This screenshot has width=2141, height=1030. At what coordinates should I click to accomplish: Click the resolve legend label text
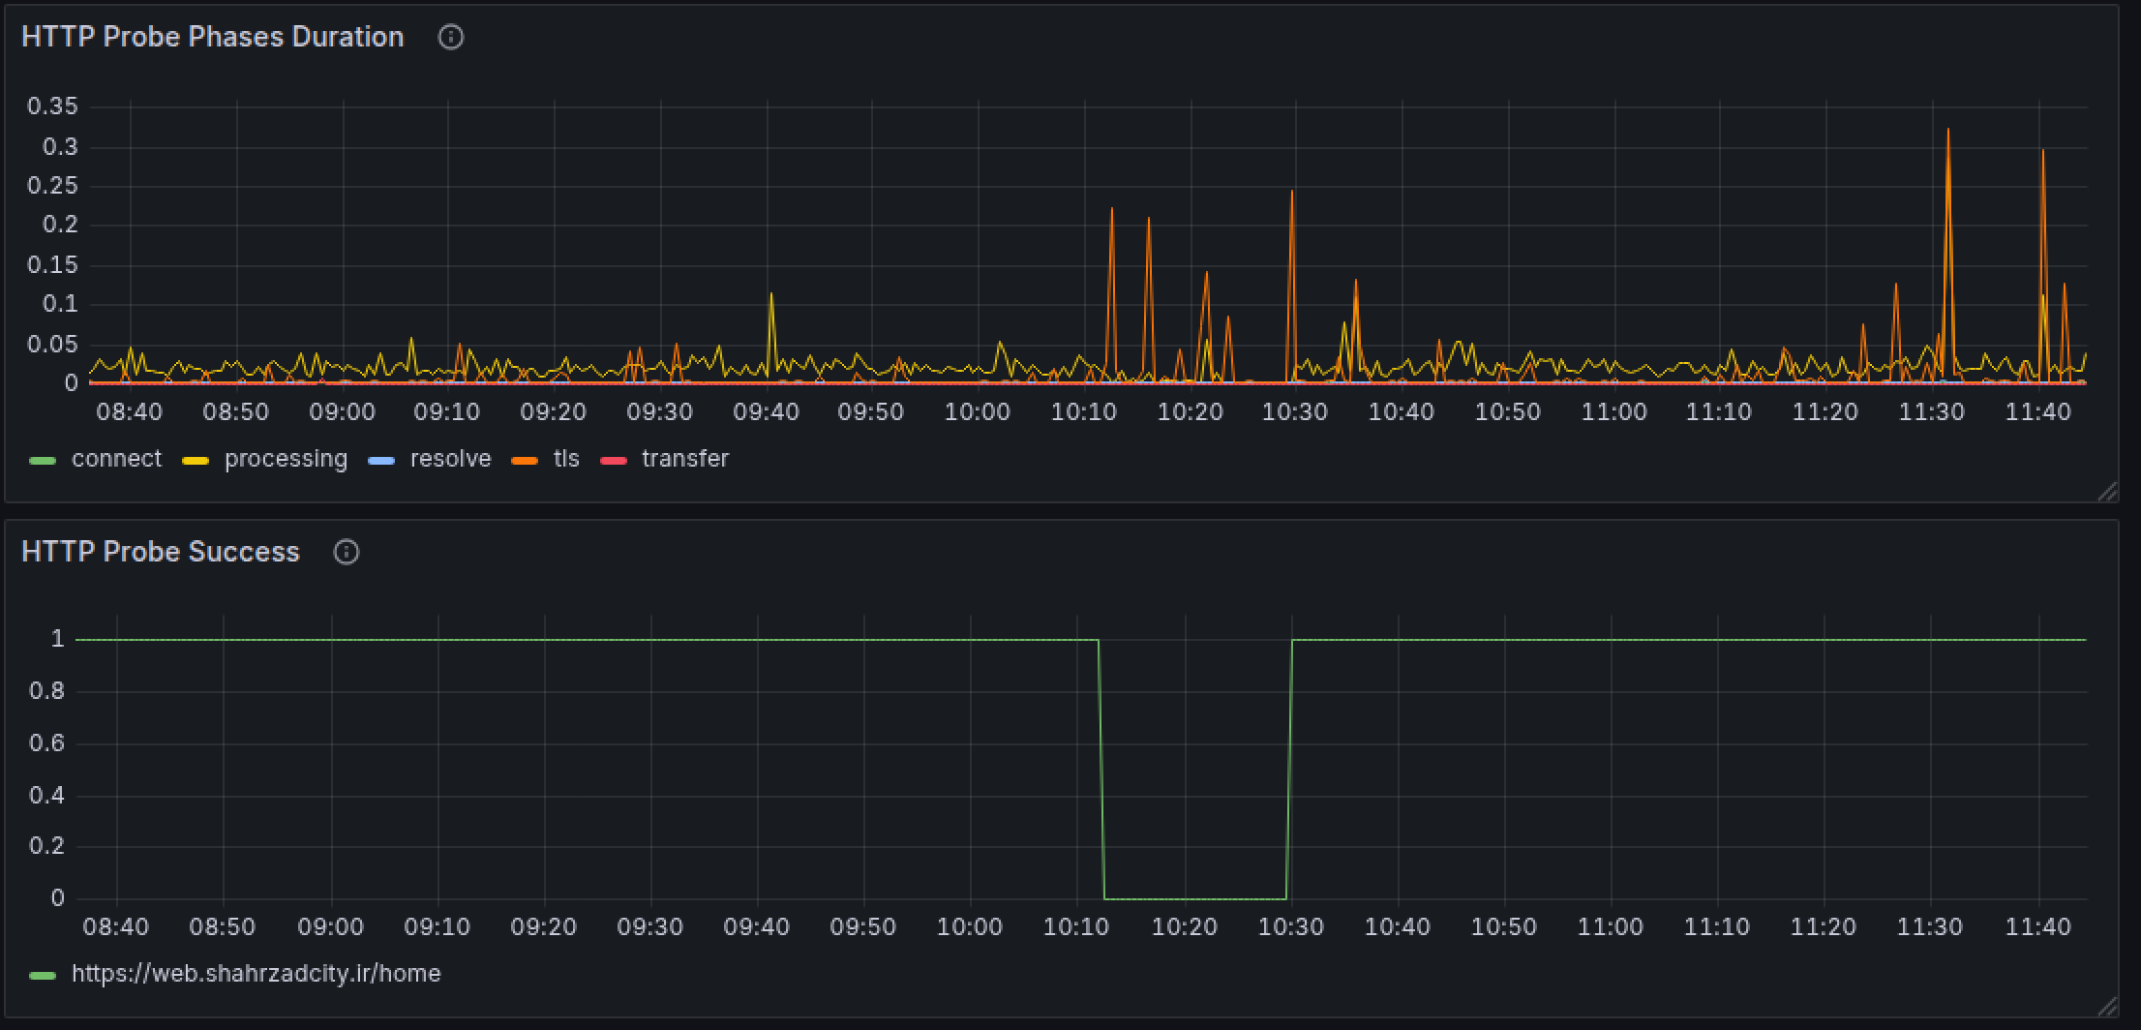450,459
